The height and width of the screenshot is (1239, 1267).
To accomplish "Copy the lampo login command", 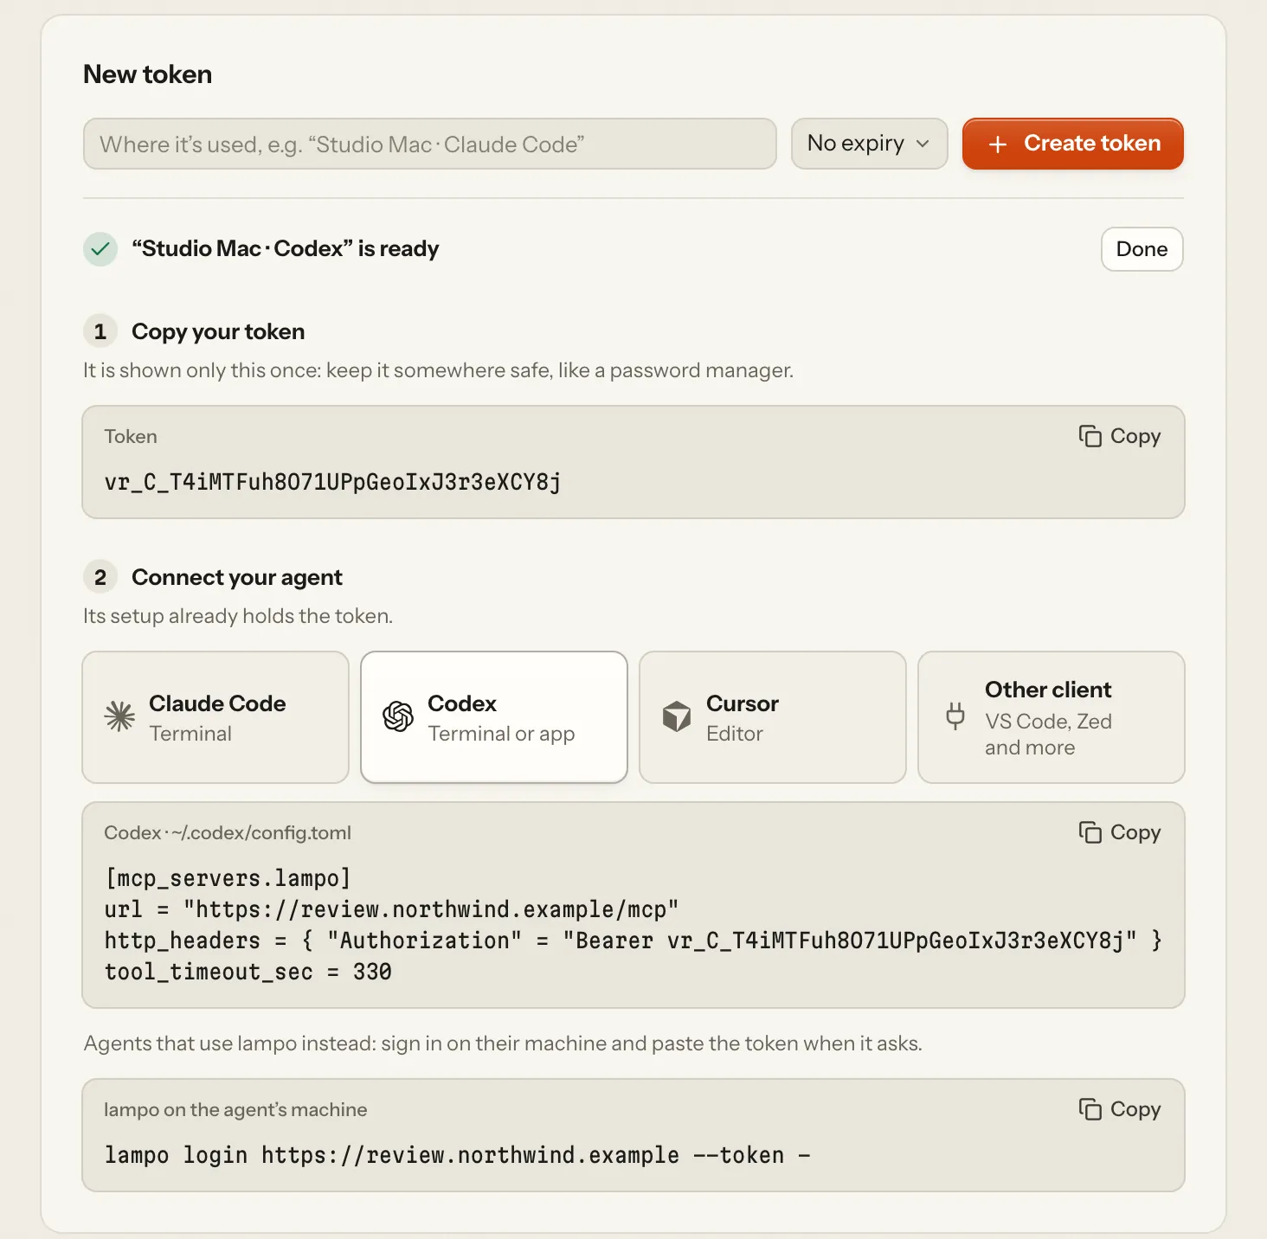I will [1120, 1109].
